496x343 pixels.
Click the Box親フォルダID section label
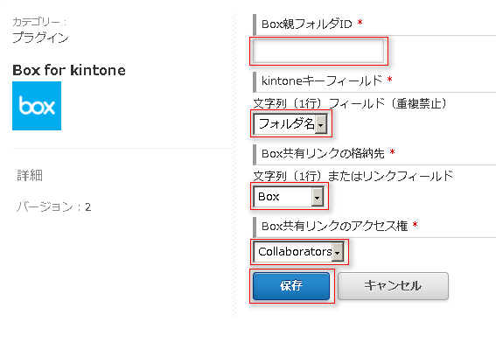(307, 24)
